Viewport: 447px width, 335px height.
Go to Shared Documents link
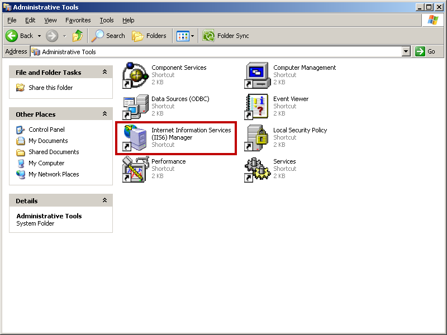click(x=54, y=152)
